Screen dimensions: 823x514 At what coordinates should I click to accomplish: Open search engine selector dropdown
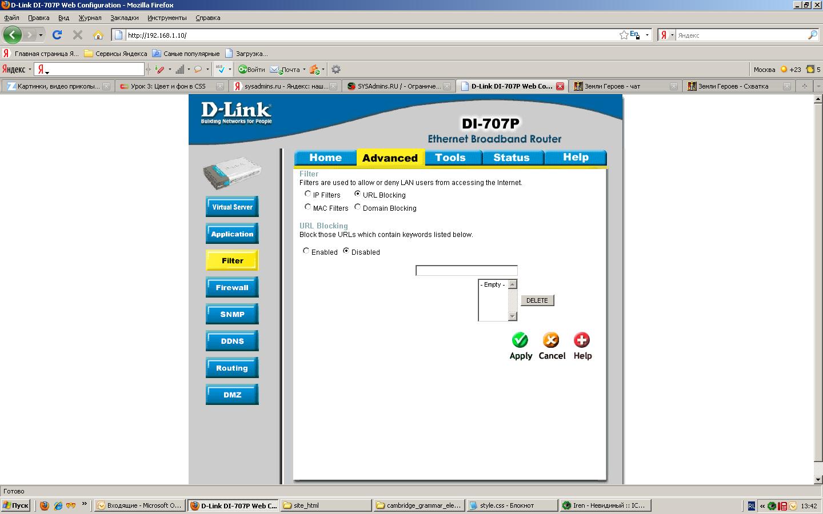click(672, 35)
